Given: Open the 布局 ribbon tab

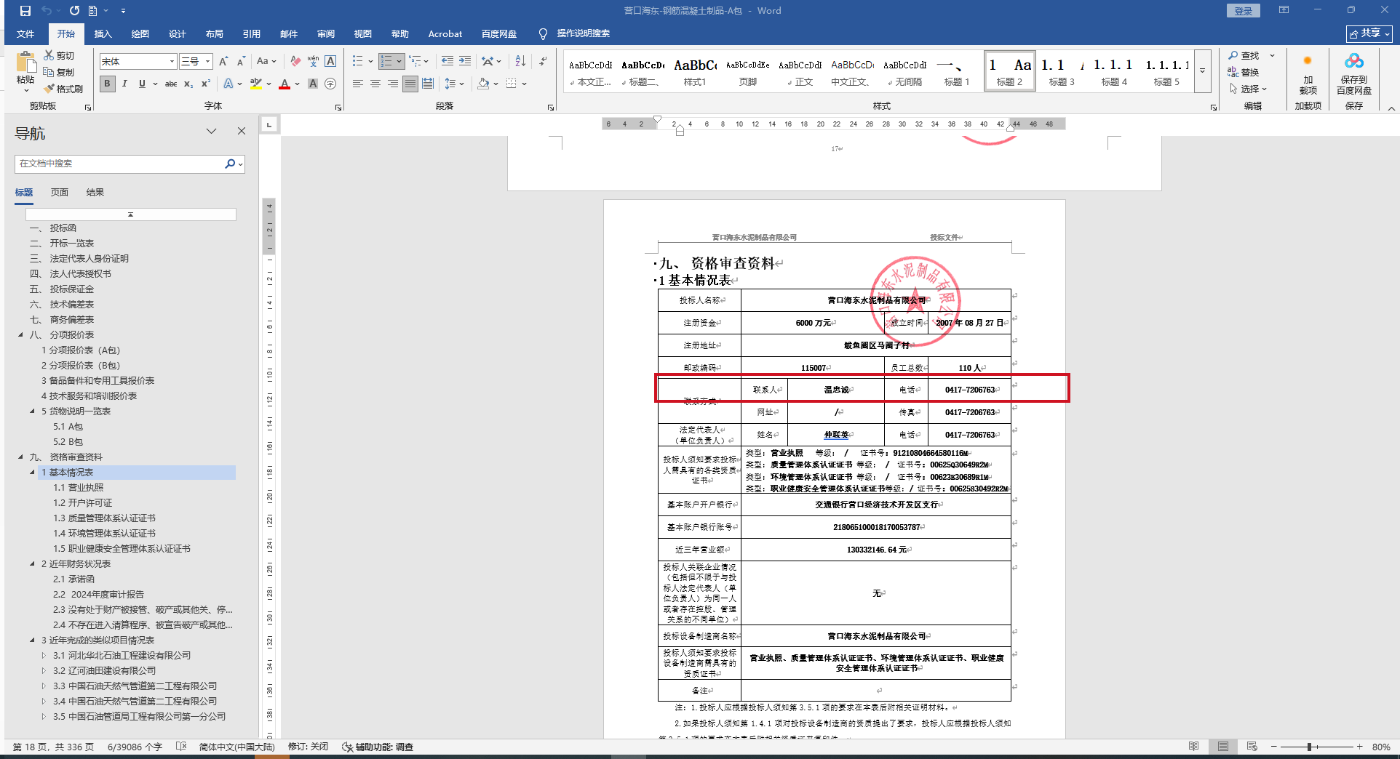Looking at the screenshot, I should [214, 34].
